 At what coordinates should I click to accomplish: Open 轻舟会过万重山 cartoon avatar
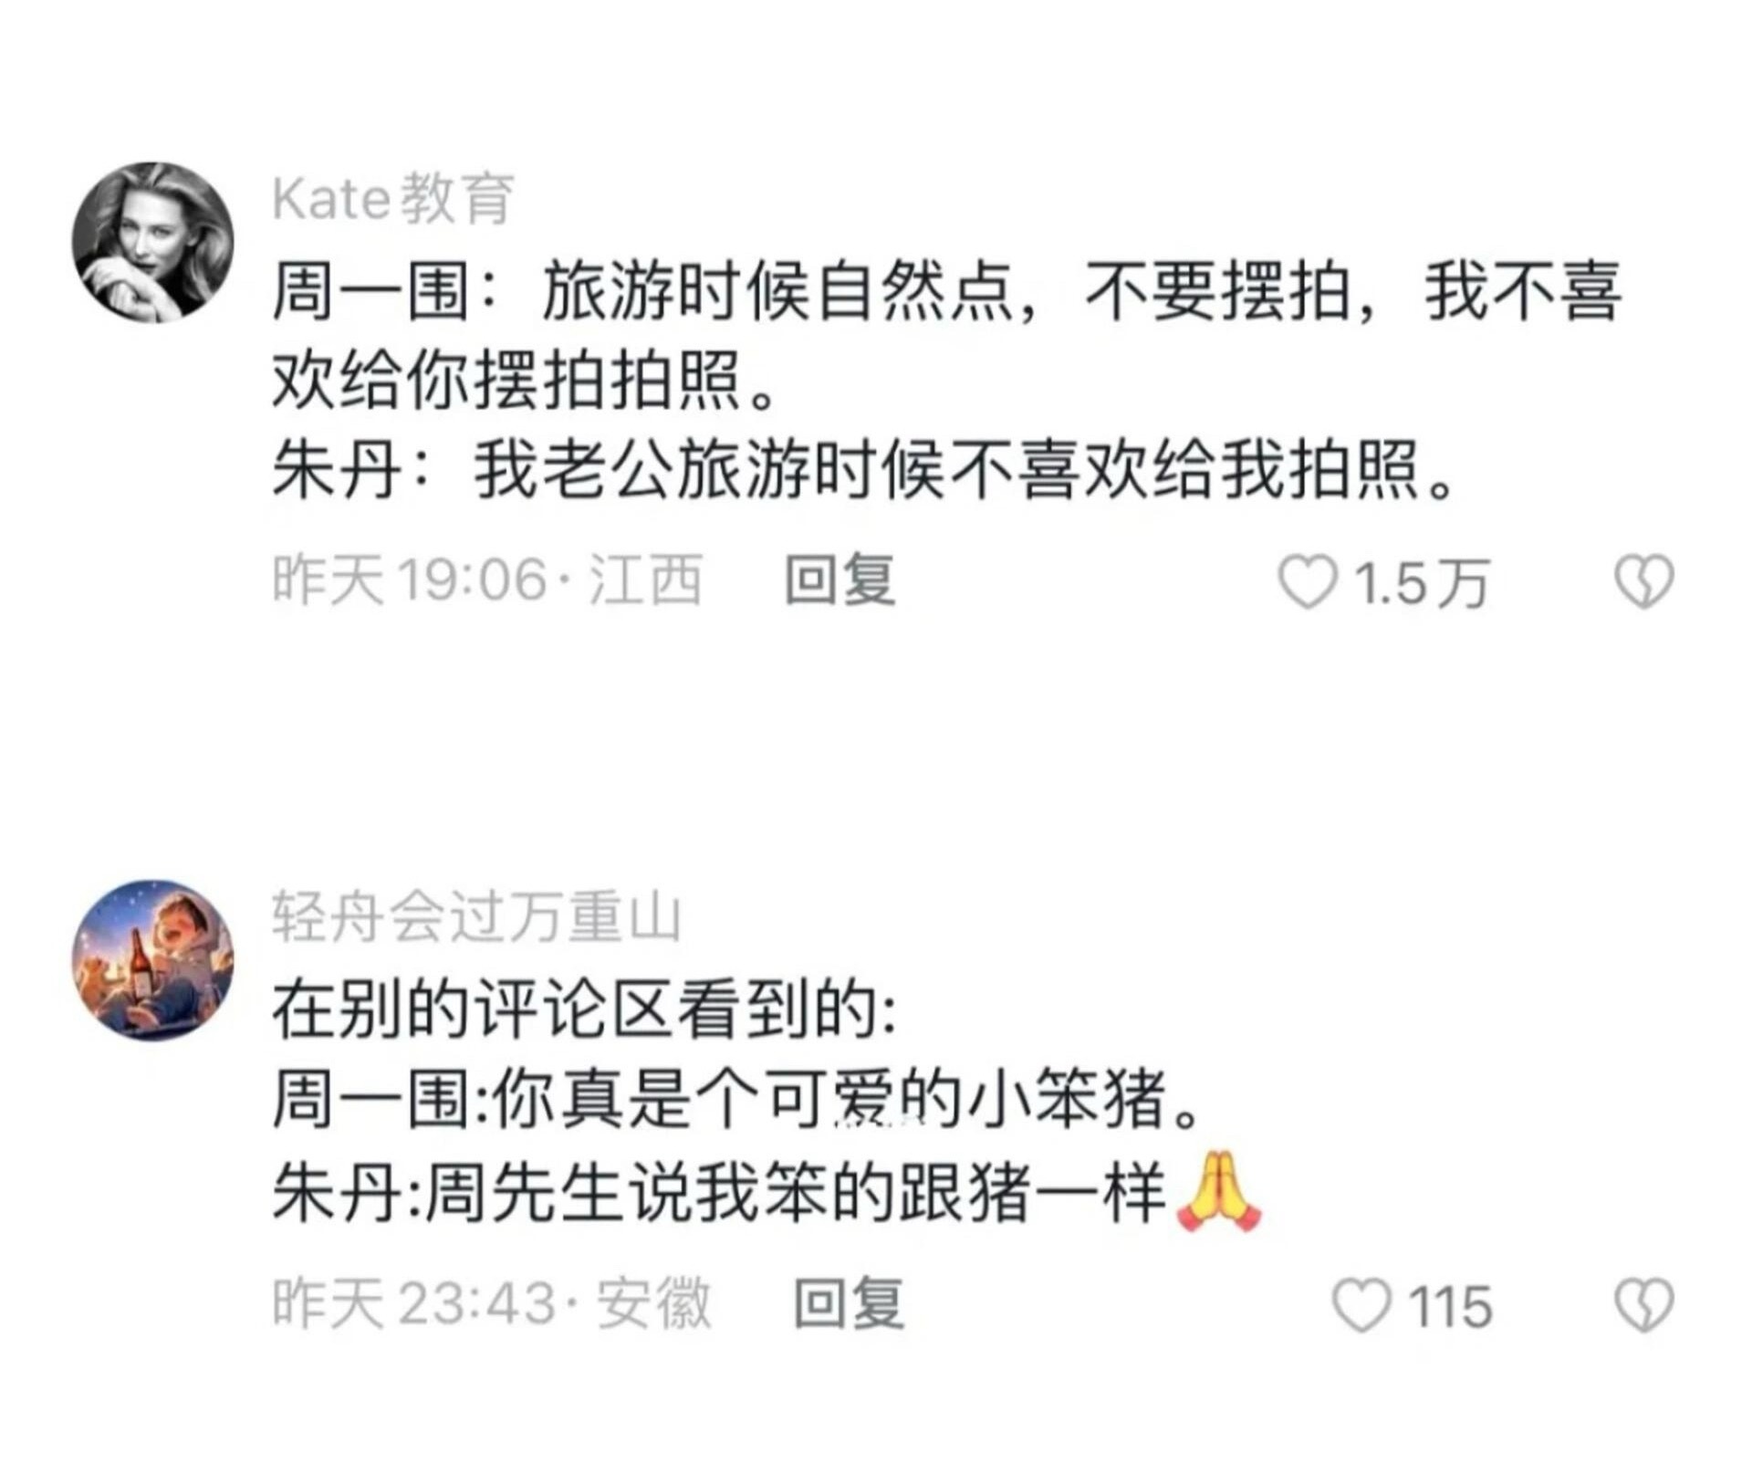[x=153, y=960]
